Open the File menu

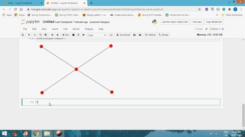(x=25, y=29)
